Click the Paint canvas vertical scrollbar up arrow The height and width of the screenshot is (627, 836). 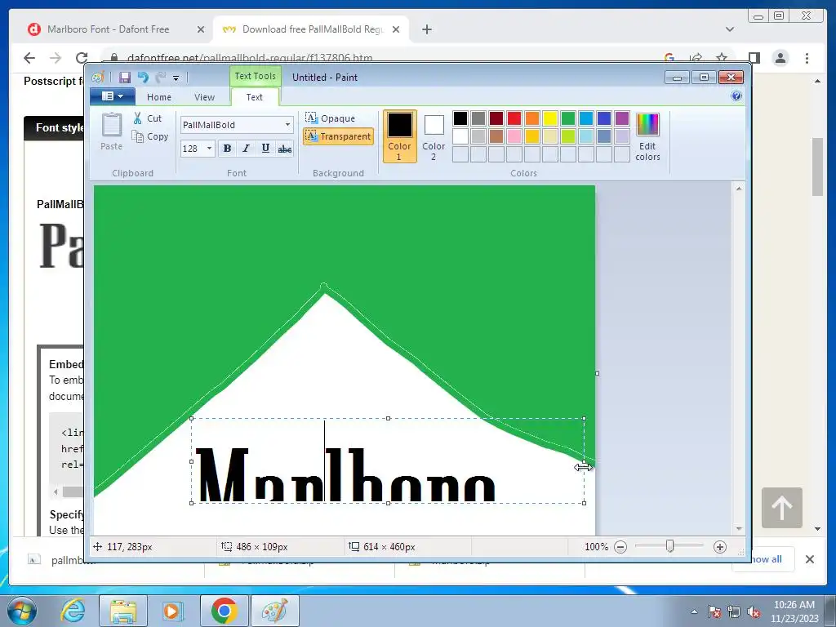(739, 189)
